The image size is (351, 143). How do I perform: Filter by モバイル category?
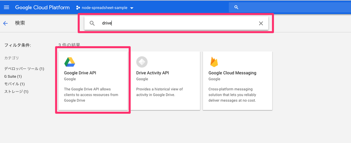(14, 84)
